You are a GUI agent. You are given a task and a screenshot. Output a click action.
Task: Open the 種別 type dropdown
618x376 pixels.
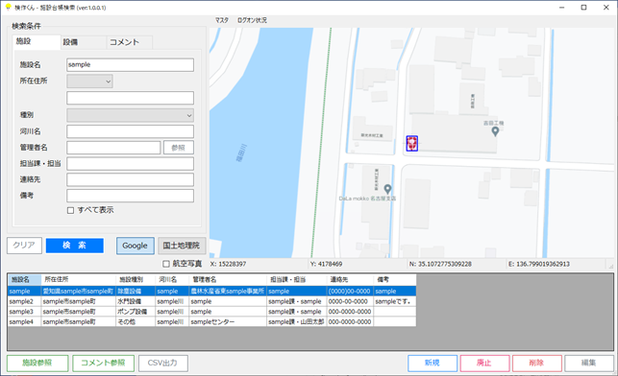pyautogui.click(x=130, y=115)
